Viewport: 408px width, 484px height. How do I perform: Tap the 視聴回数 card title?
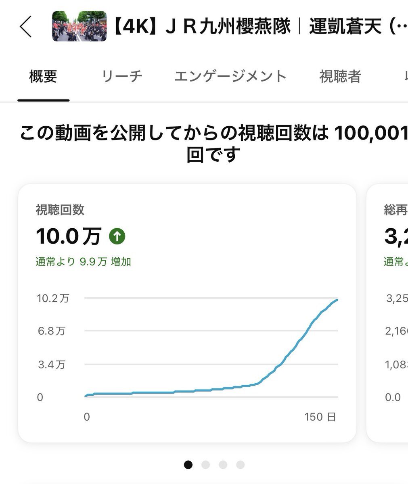(x=60, y=210)
